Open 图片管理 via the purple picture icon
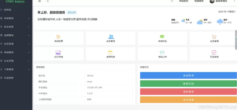The width and height of the screenshot is (237, 110). (x=58, y=53)
